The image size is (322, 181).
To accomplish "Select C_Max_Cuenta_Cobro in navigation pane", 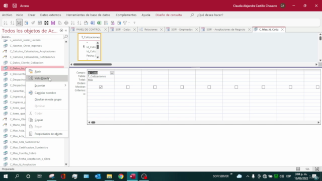I will (23, 153).
